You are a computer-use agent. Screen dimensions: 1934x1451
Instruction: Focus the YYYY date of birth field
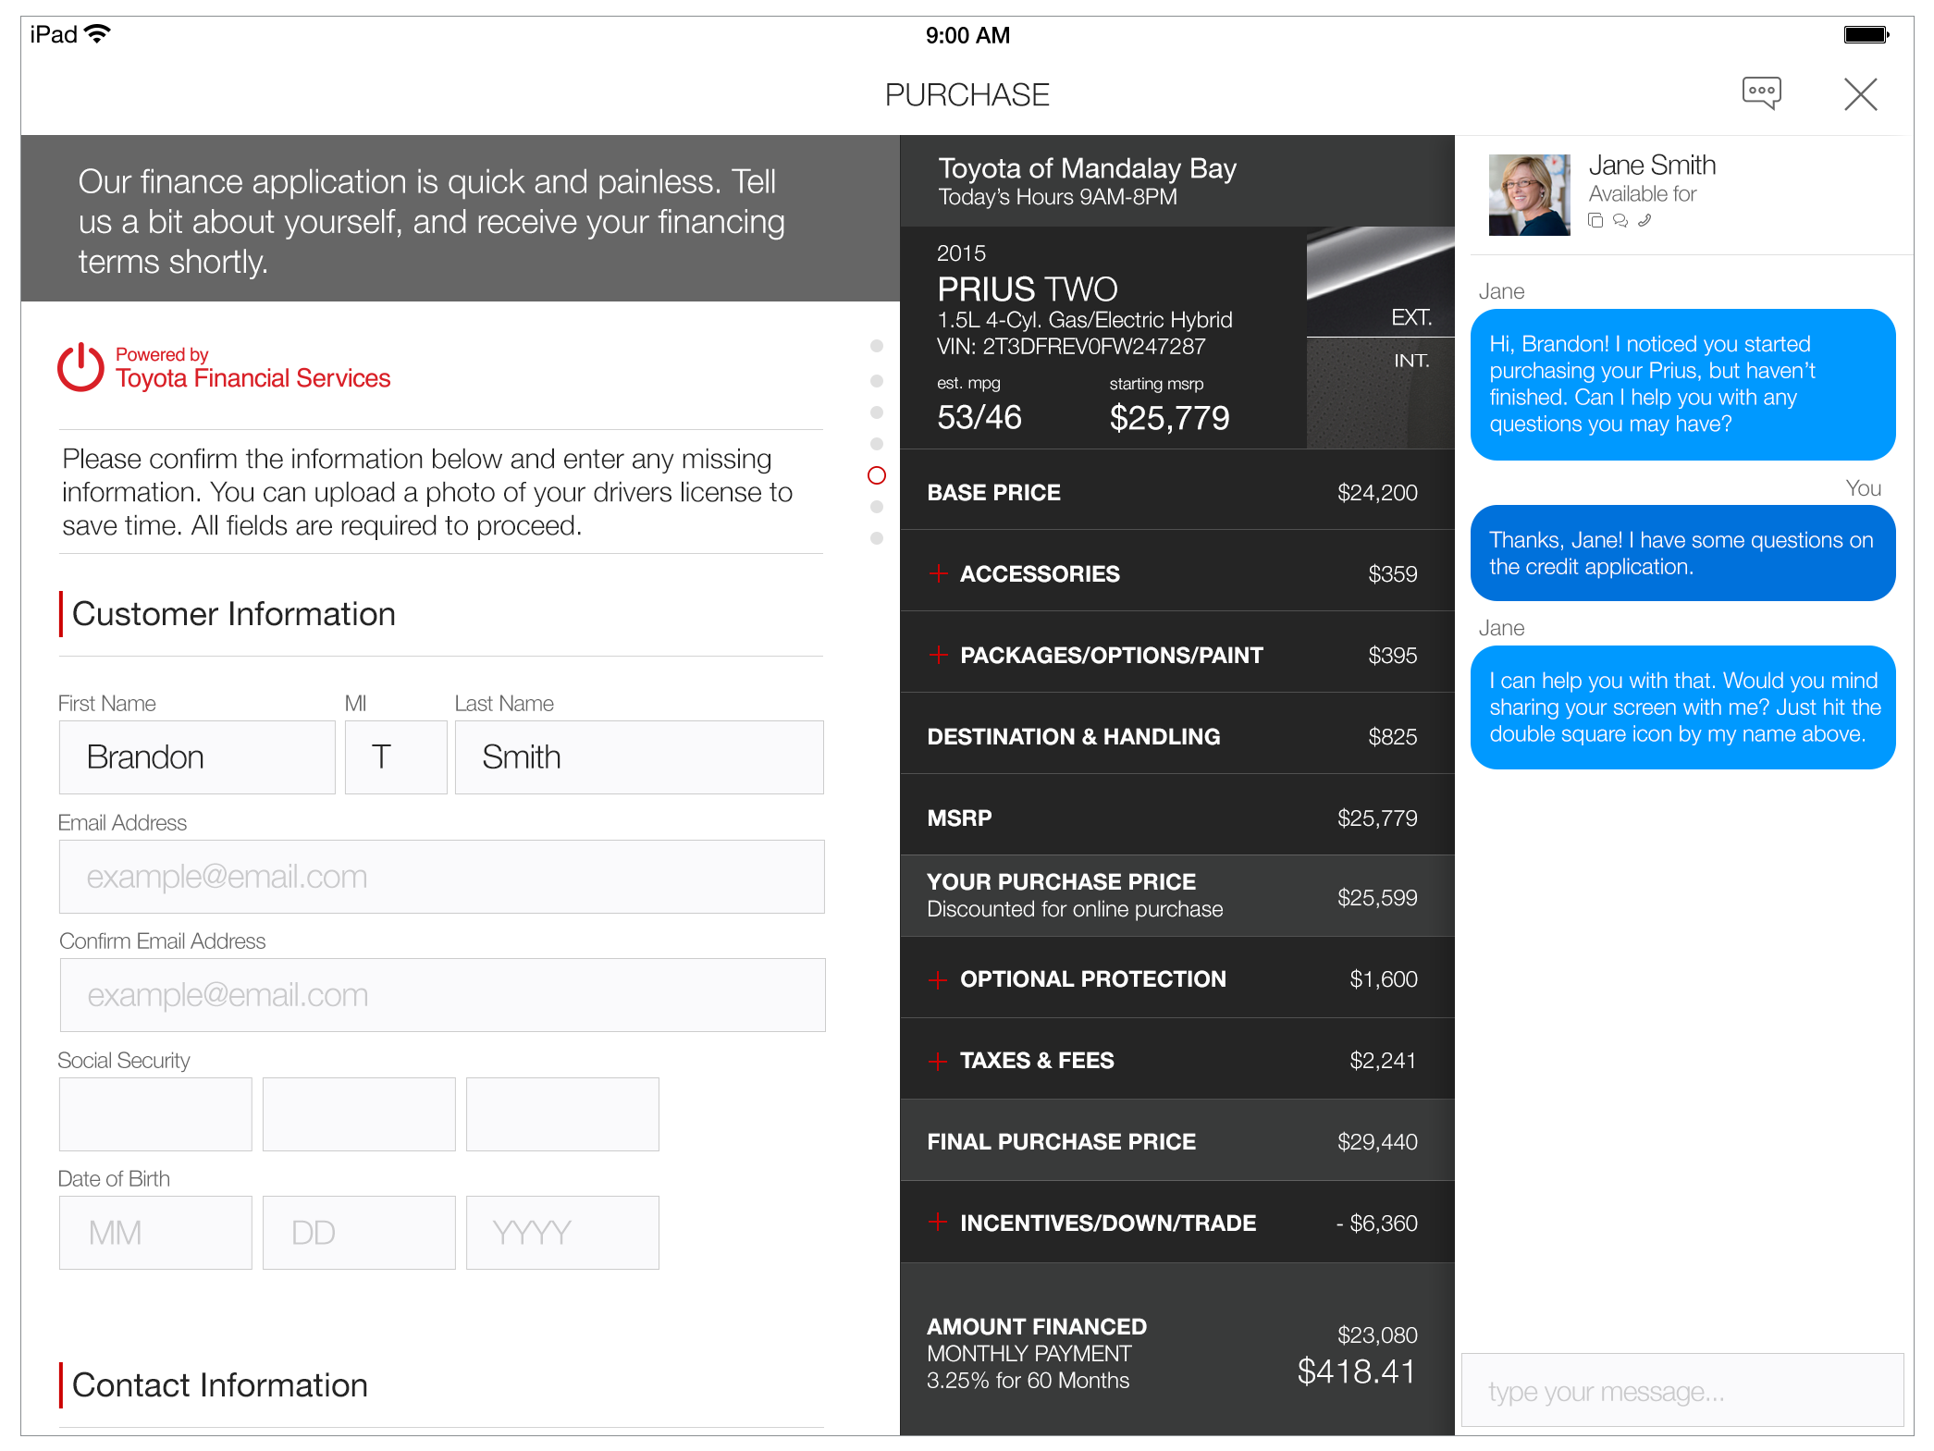point(562,1233)
